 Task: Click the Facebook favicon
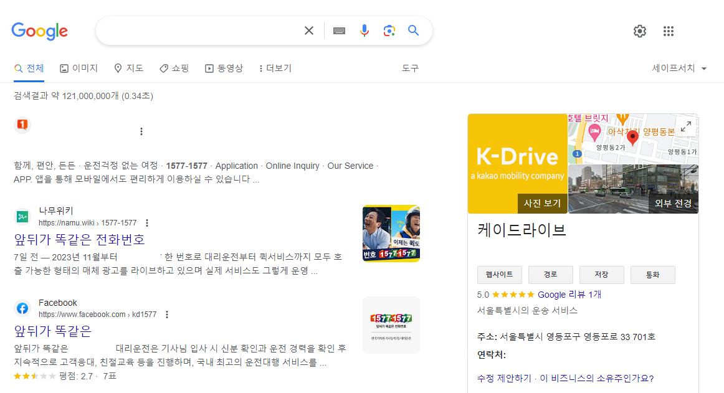coord(22,308)
